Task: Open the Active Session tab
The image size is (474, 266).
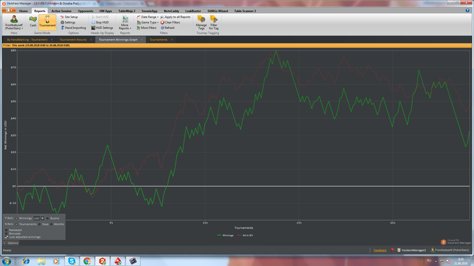Action: pyautogui.click(x=62, y=11)
